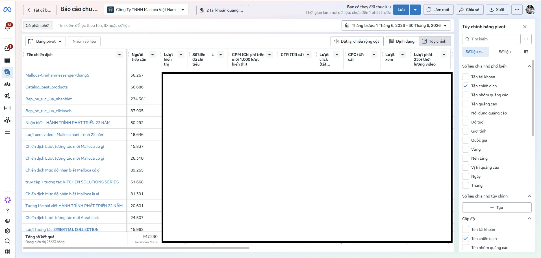The height and width of the screenshot is (258, 541).
Task: Open the news feed icon in sidebar
Action: 8,221
